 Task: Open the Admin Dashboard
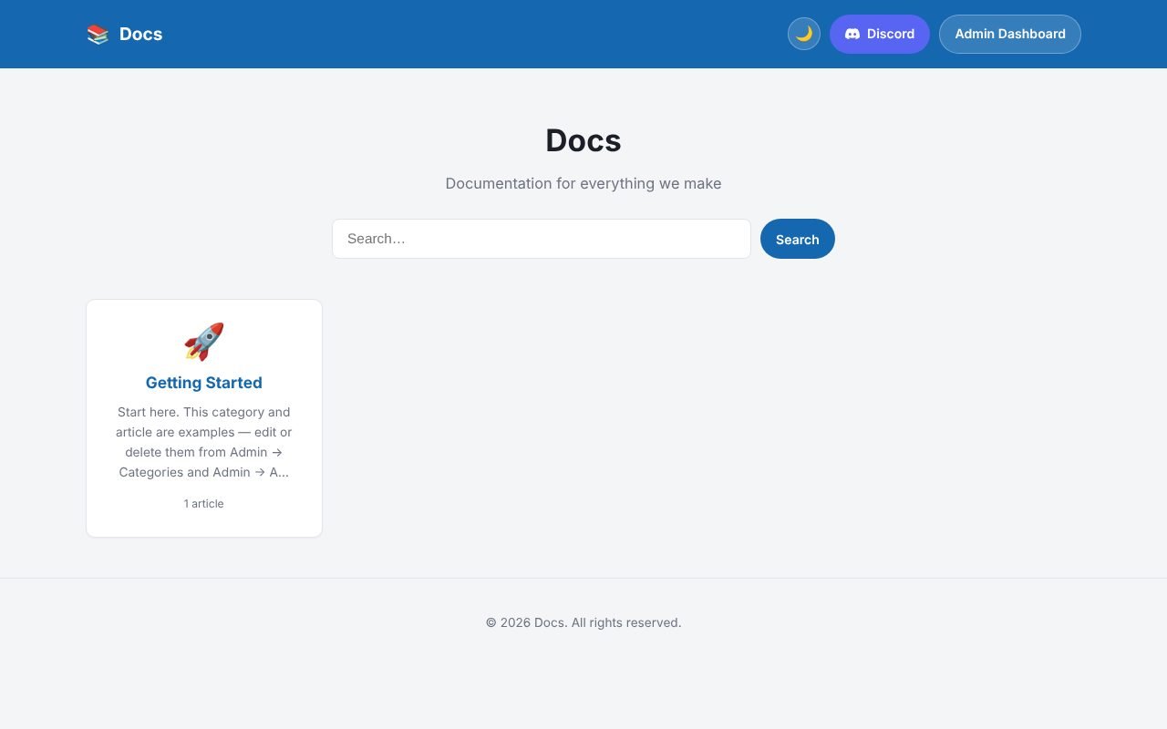[1010, 34]
